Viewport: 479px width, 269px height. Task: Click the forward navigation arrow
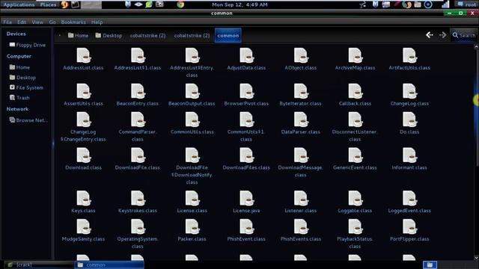tap(442, 35)
